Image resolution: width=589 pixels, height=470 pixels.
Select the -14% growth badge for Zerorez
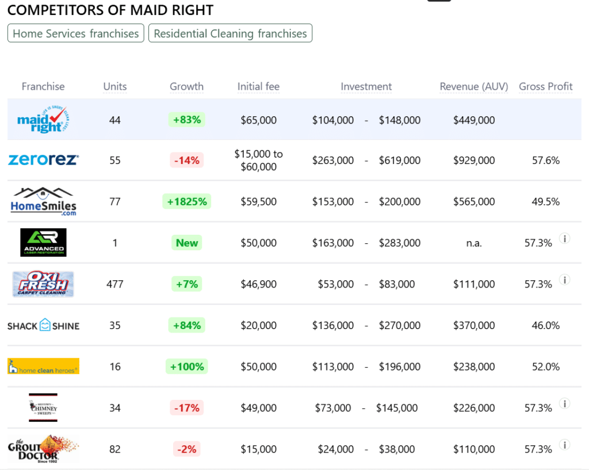pyautogui.click(x=187, y=161)
